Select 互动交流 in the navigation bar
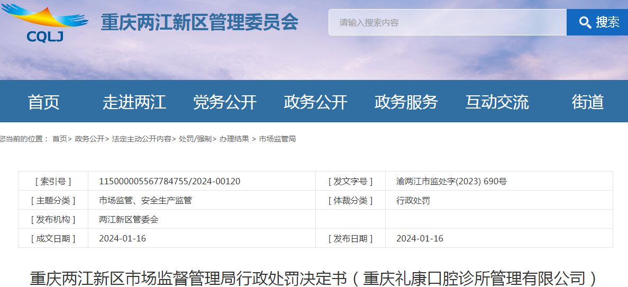 497,102
